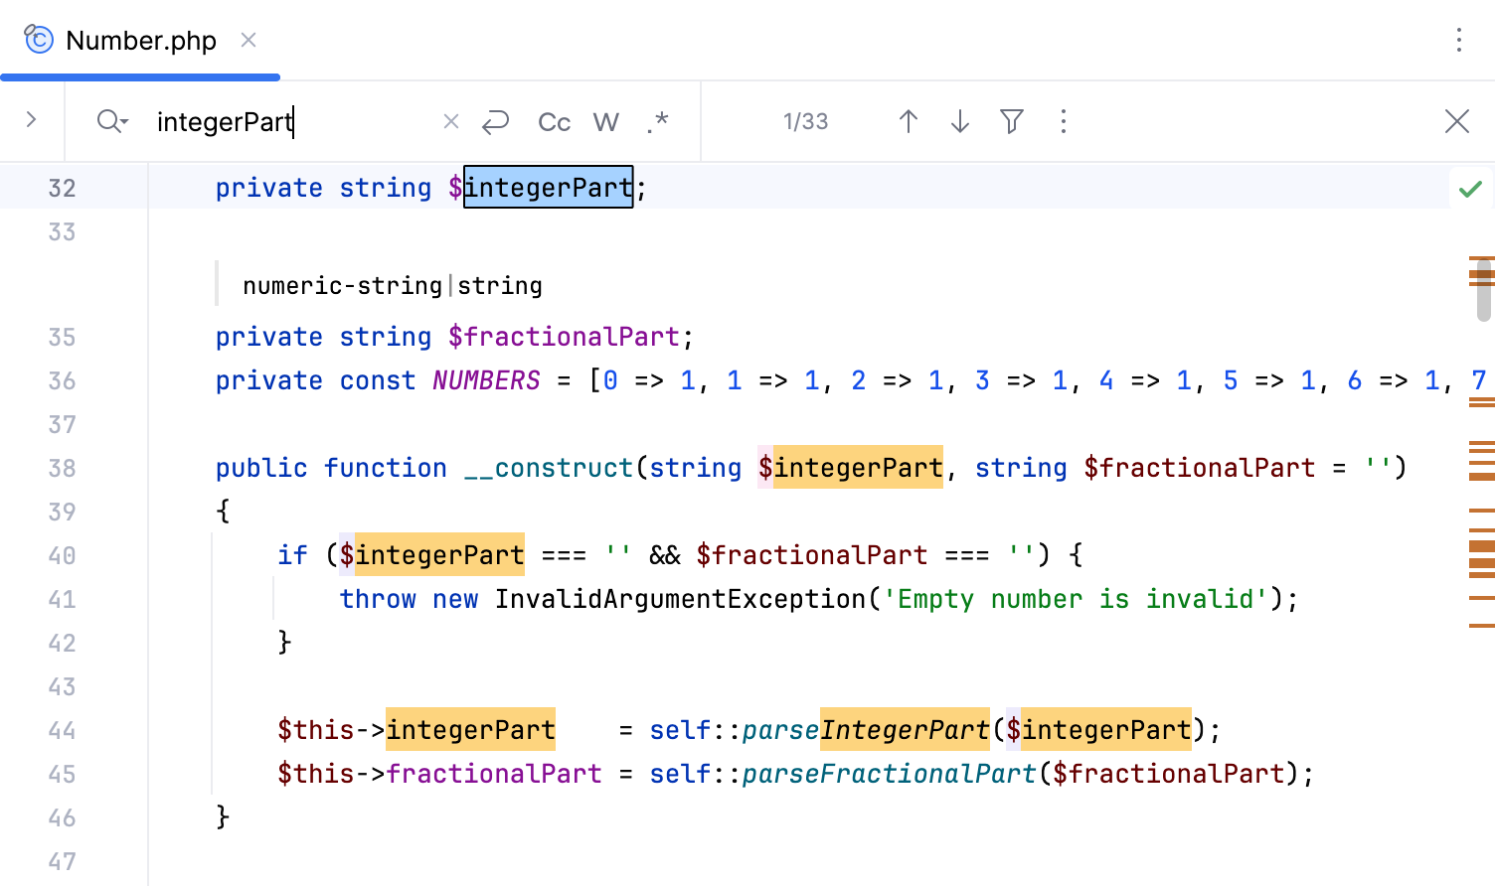Viewport: 1495px width, 886px height.
Task: Open the search bar kebab menu
Action: point(1064,121)
